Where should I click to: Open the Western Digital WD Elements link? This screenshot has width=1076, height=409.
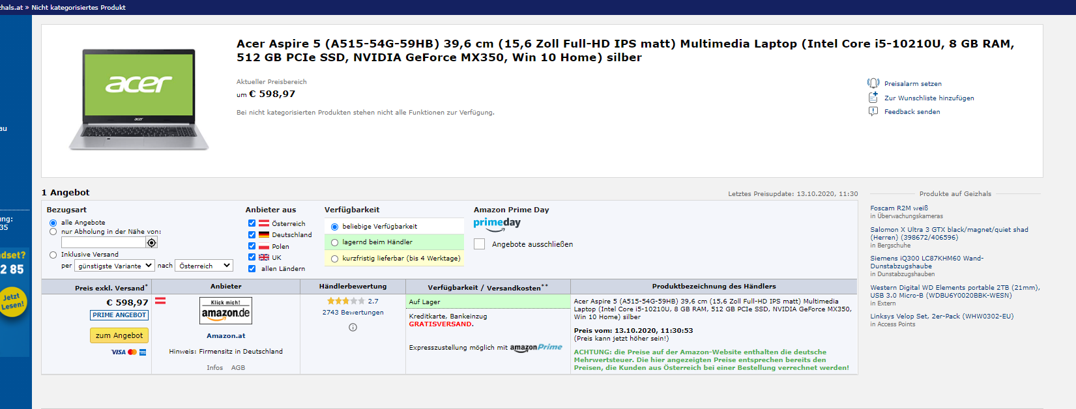click(x=955, y=291)
